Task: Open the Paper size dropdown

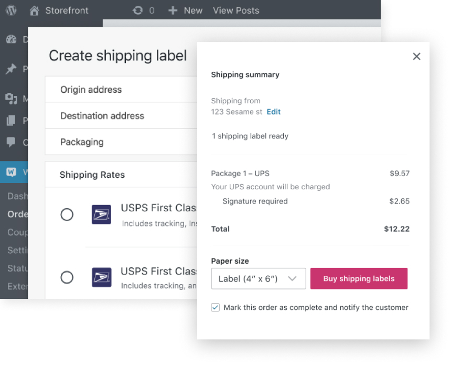Action: 259,278
